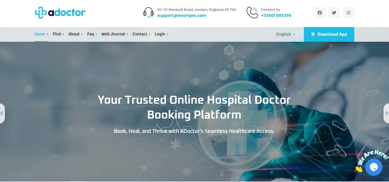This screenshot has width=389, height=182.
Task: Click the Download App button
Action: 329,34
